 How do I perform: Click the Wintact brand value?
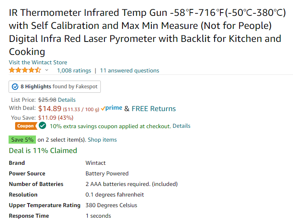[x=95, y=163]
